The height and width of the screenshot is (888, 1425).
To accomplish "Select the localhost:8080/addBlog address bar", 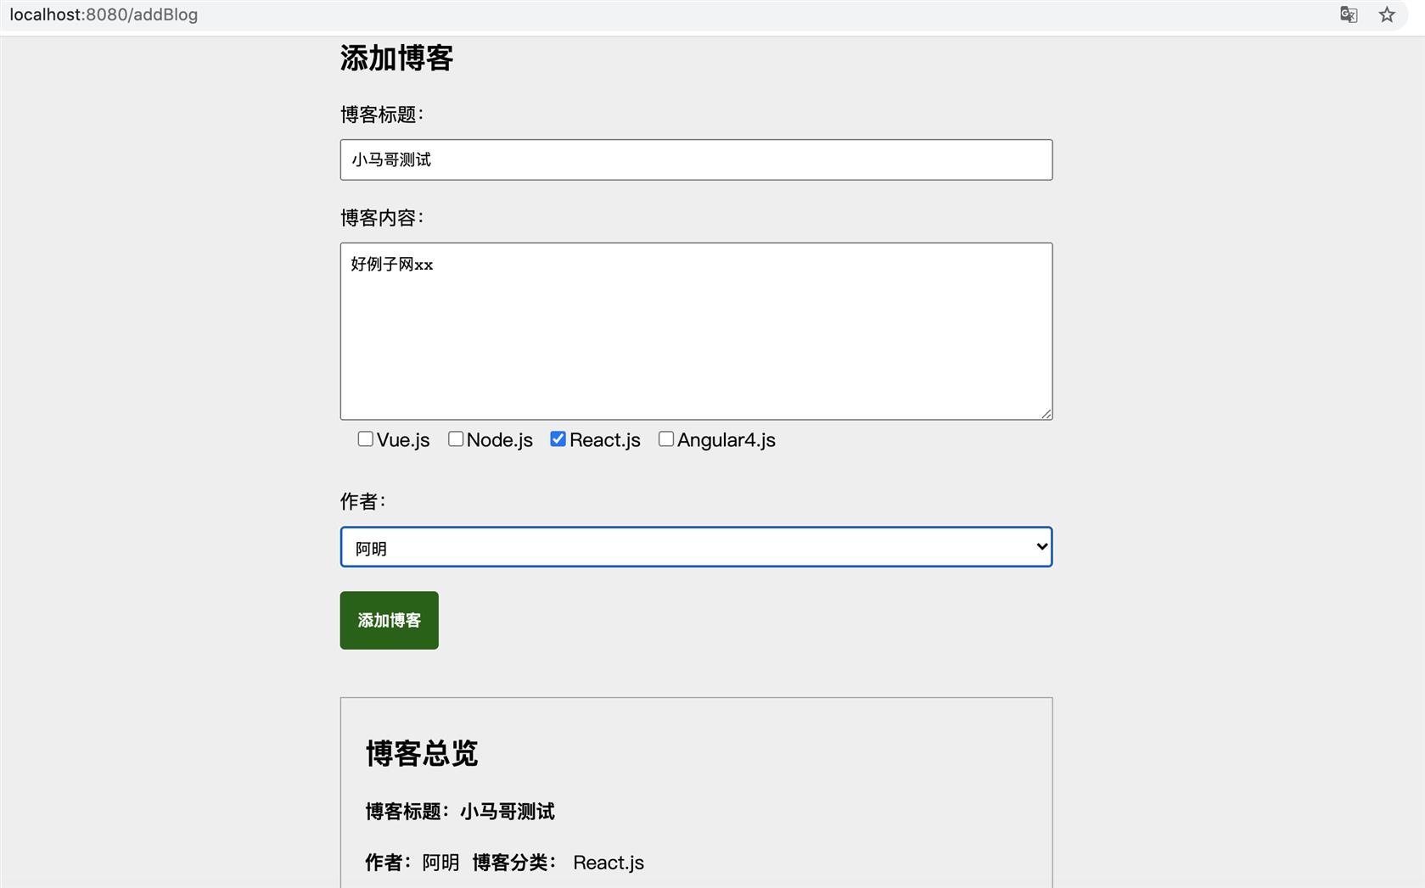I will point(104,14).
